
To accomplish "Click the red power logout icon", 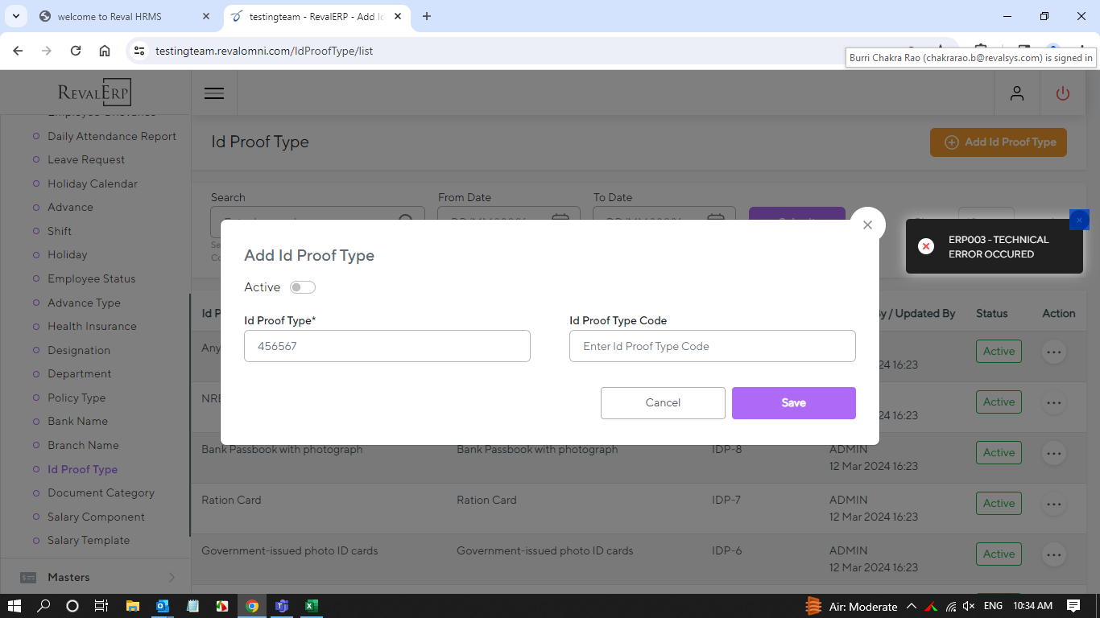I will coord(1063,93).
